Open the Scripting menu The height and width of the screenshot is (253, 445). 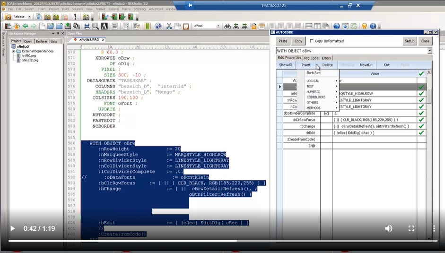tap(140, 9)
